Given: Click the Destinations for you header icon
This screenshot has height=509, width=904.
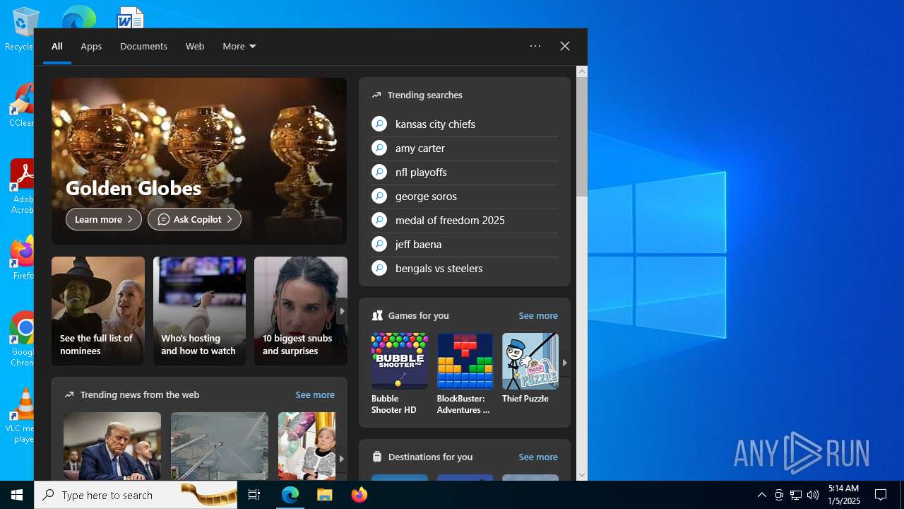Looking at the screenshot, I should coord(377,457).
